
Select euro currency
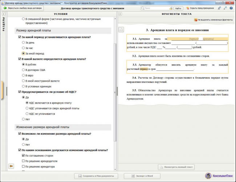(23, 75)
